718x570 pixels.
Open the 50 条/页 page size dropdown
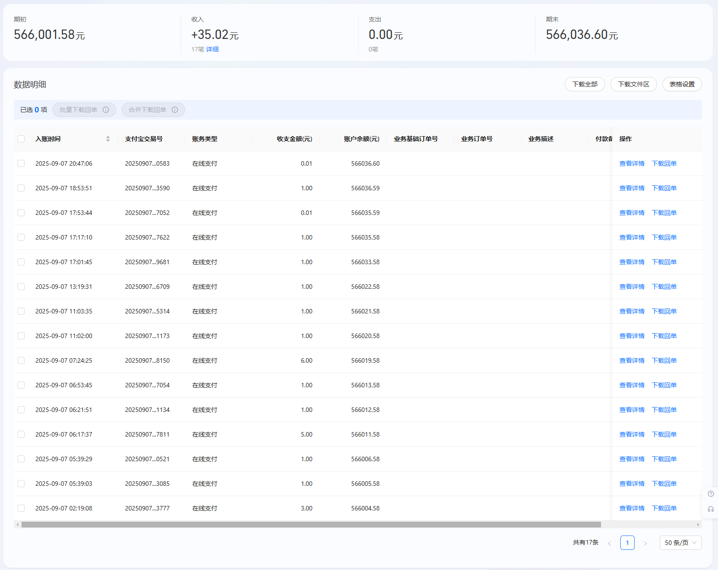click(680, 543)
